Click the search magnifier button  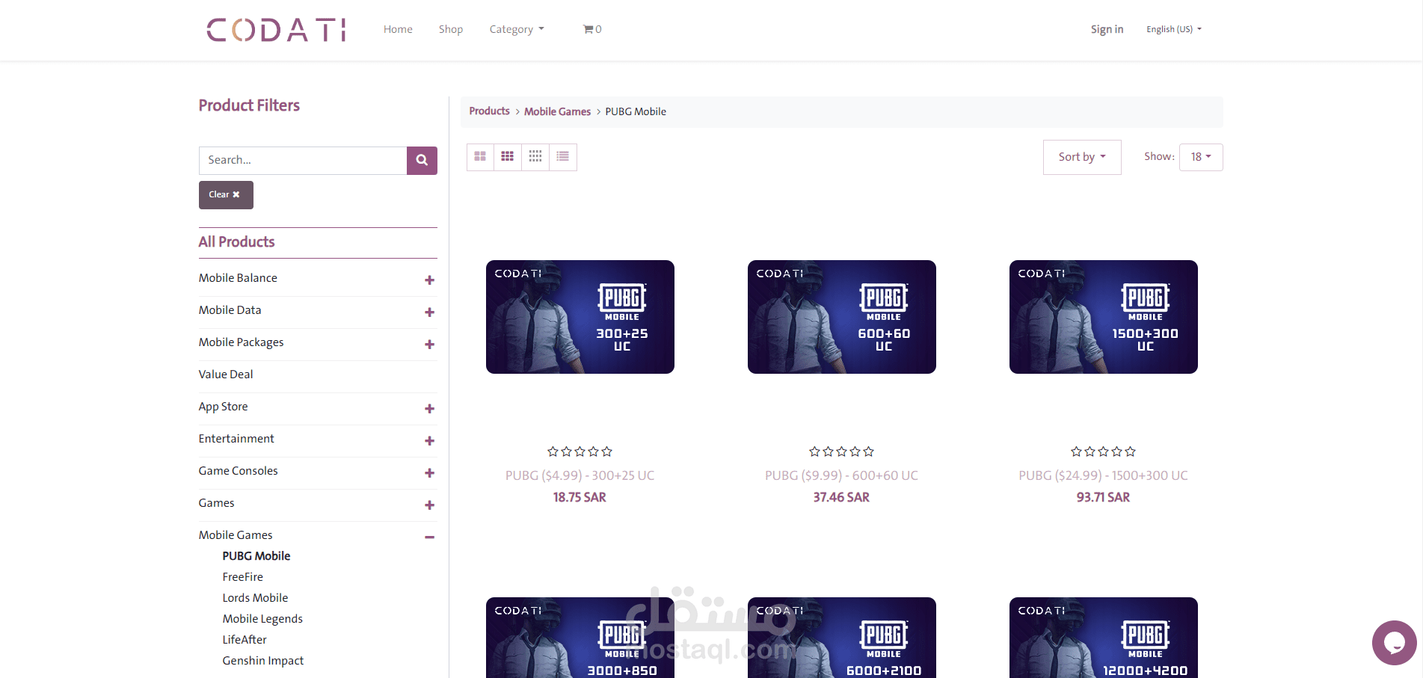[422, 160]
